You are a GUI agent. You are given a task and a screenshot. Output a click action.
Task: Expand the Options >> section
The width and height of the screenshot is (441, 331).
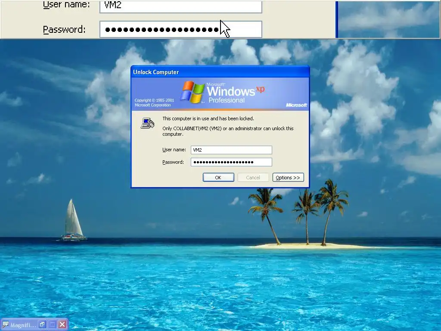click(288, 177)
